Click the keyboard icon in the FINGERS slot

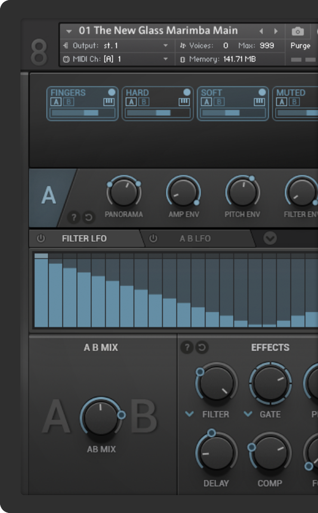[109, 102]
